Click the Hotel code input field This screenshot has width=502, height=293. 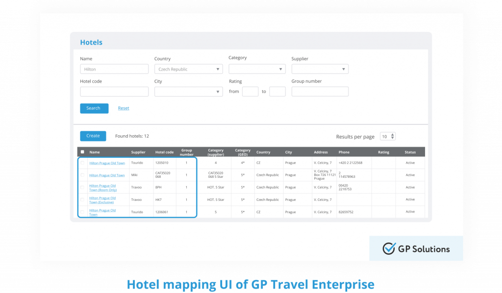tap(114, 91)
